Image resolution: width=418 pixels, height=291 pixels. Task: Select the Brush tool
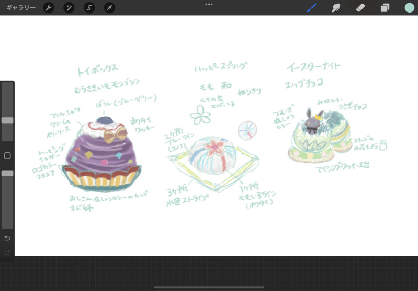(312, 8)
